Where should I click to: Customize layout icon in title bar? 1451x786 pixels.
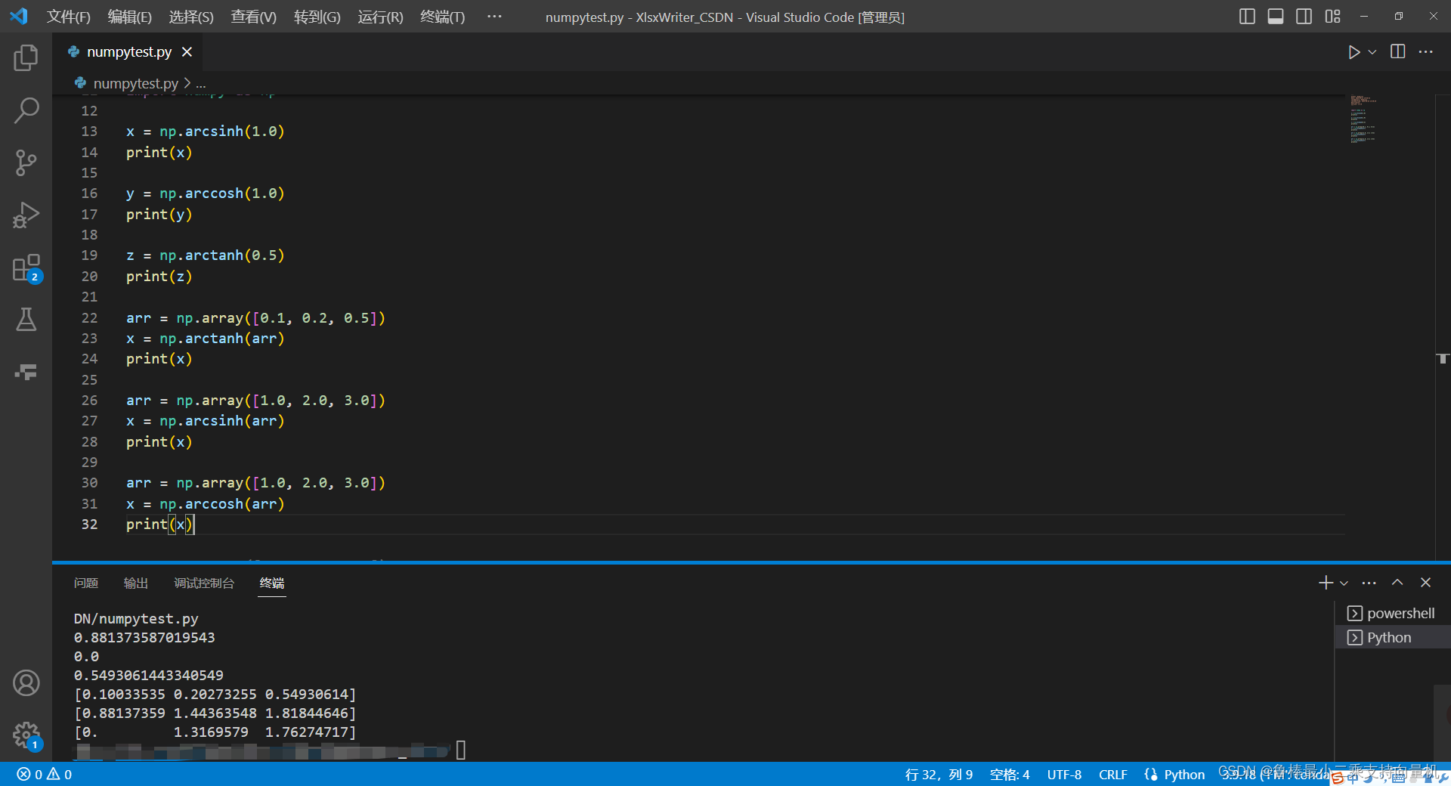tap(1332, 17)
